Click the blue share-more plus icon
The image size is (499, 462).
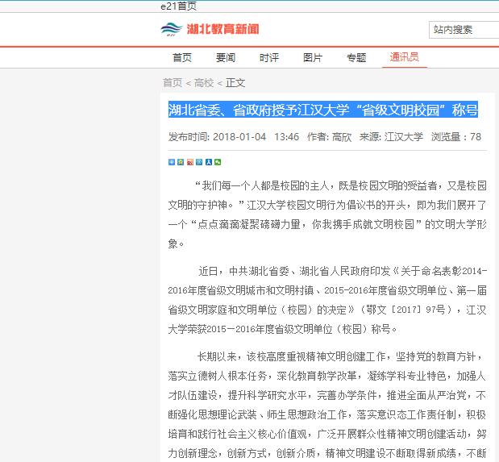pos(172,162)
